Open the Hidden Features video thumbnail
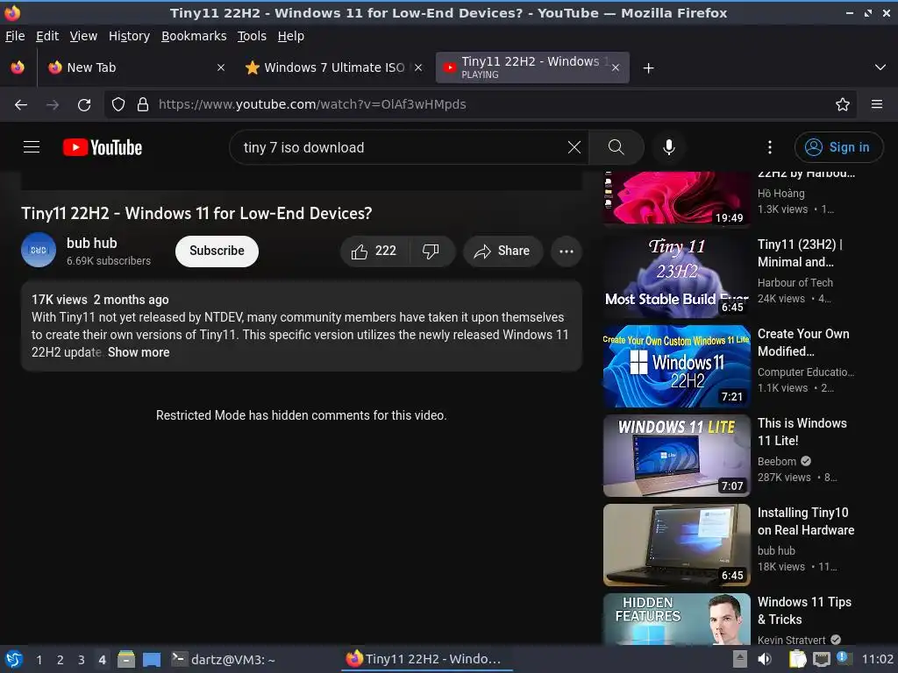This screenshot has width=898, height=673. [676, 620]
